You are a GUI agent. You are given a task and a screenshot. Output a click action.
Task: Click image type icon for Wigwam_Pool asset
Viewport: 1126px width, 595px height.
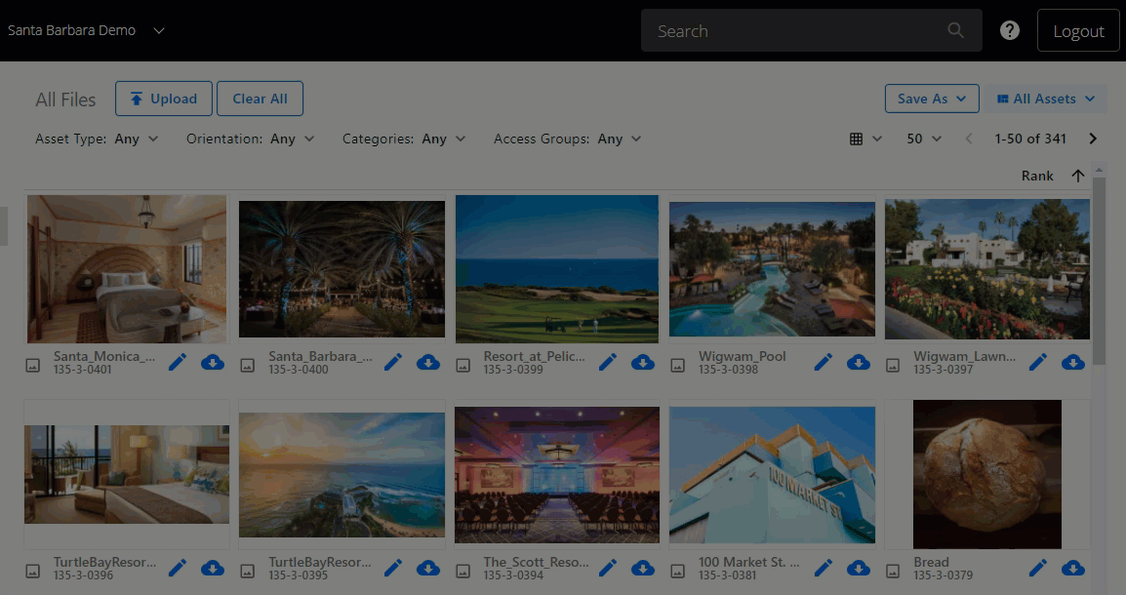pos(678,366)
